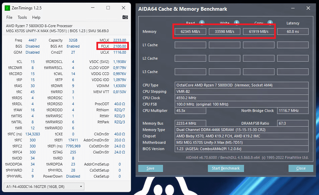Viewport: 319px width, 195px height.
Task: Click the Copy info icon in AIDA64
Action: tap(270, 22)
